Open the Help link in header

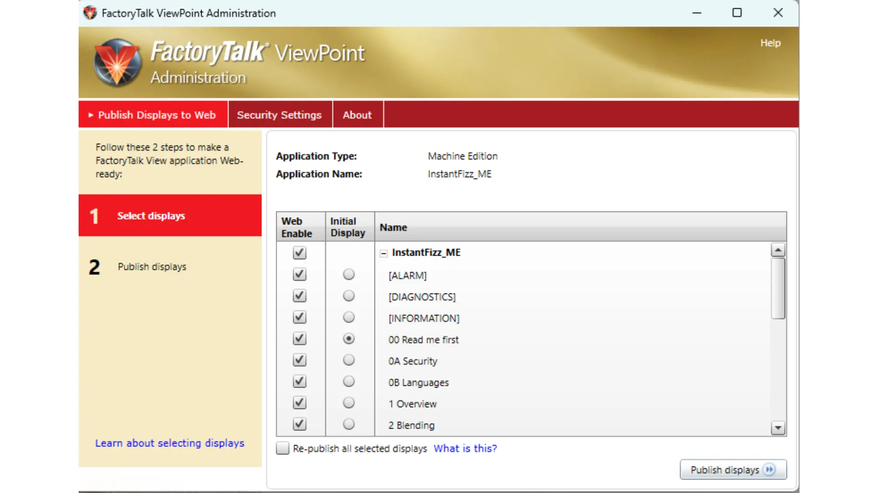[770, 43]
